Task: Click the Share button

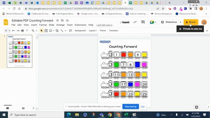Action: tap(191, 22)
